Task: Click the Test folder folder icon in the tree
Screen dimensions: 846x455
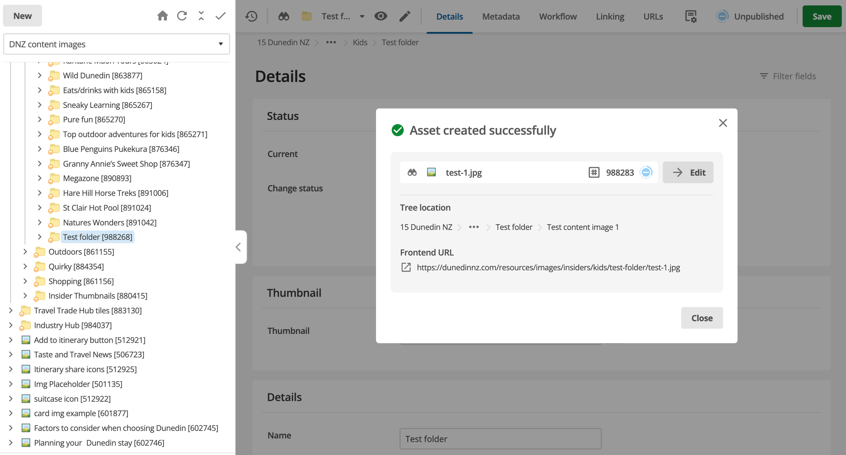Action: [54, 237]
